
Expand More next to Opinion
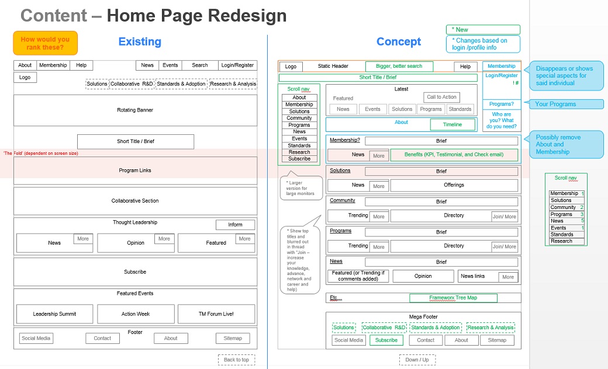point(164,239)
